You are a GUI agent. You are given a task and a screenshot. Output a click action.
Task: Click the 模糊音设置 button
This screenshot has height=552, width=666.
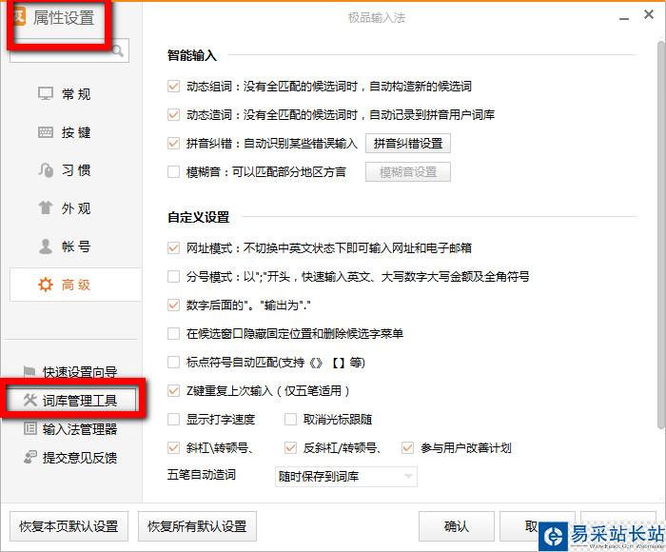click(x=408, y=172)
